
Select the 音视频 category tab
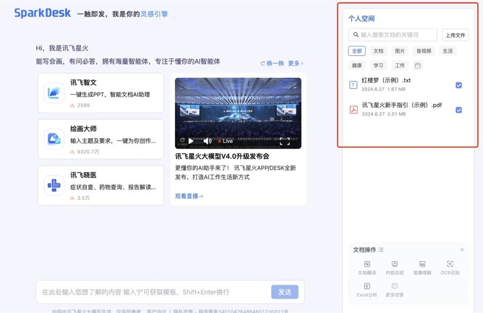pos(424,51)
